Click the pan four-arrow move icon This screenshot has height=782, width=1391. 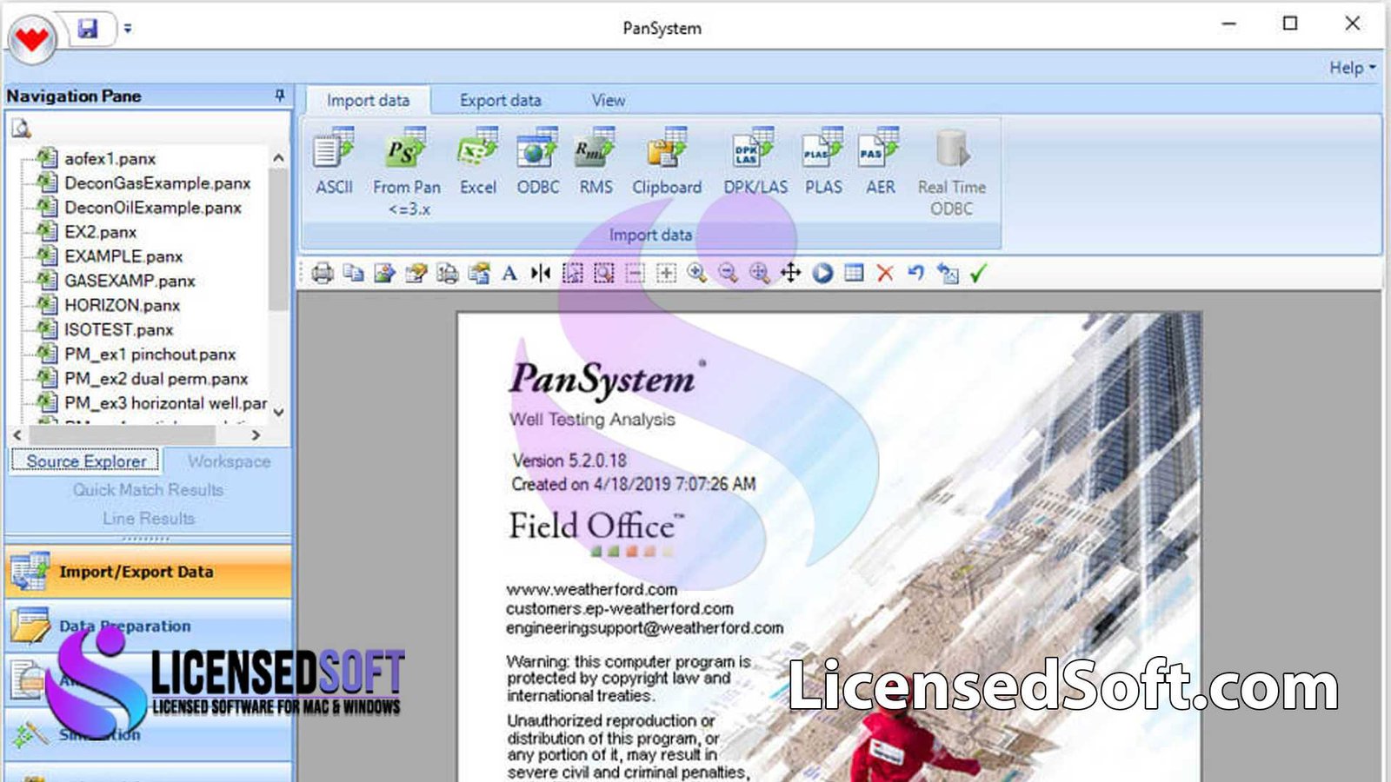pos(790,274)
